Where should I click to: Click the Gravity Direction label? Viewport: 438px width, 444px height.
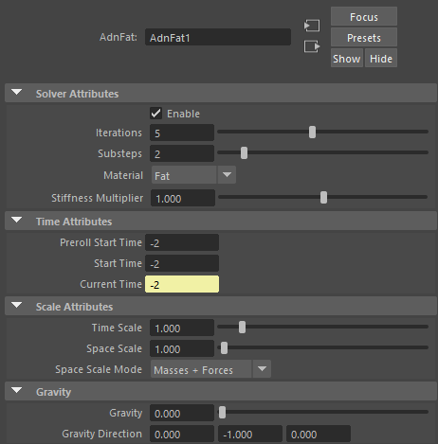pyautogui.click(x=101, y=434)
